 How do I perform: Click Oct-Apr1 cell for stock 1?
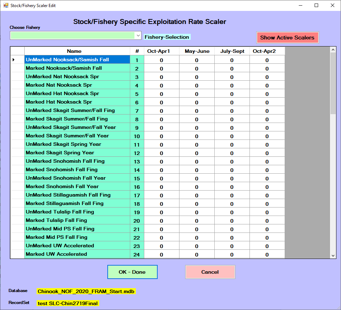click(162, 60)
